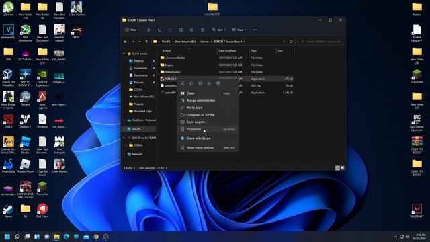The width and height of the screenshot is (430, 242).
Task: Open Pictures in Quick access
Action: (138, 82)
